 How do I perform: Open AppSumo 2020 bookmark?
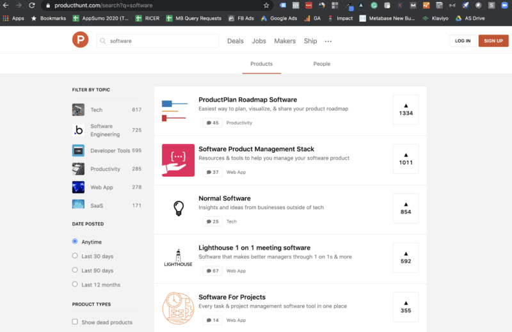point(100,19)
